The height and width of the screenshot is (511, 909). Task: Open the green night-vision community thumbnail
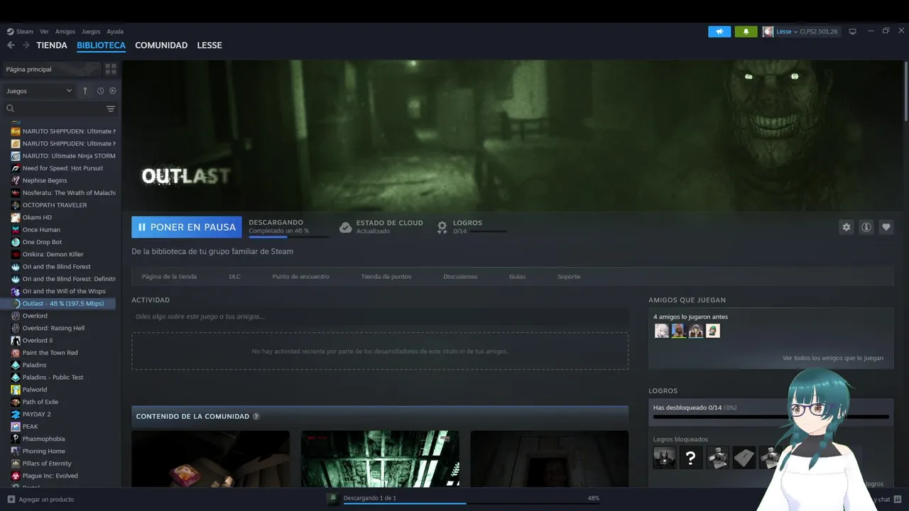pos(380,459)
